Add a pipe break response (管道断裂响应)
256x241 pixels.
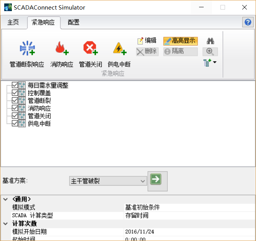click(x=27, y=54)
